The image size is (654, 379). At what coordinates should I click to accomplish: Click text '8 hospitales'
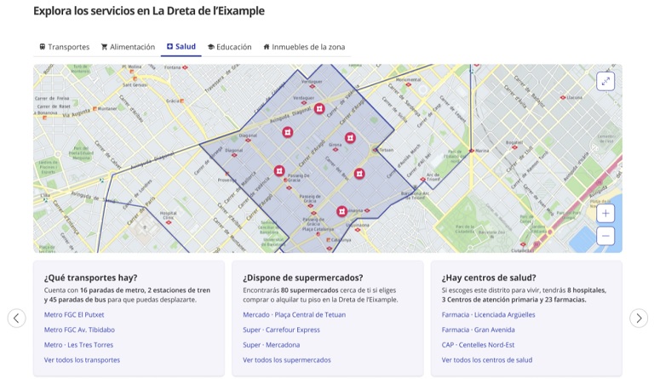coord(587,290)
